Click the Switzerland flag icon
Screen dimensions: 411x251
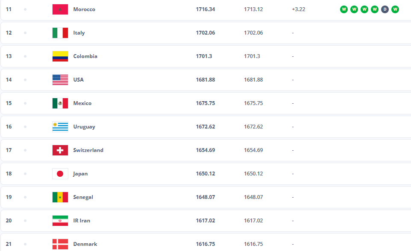60,150
